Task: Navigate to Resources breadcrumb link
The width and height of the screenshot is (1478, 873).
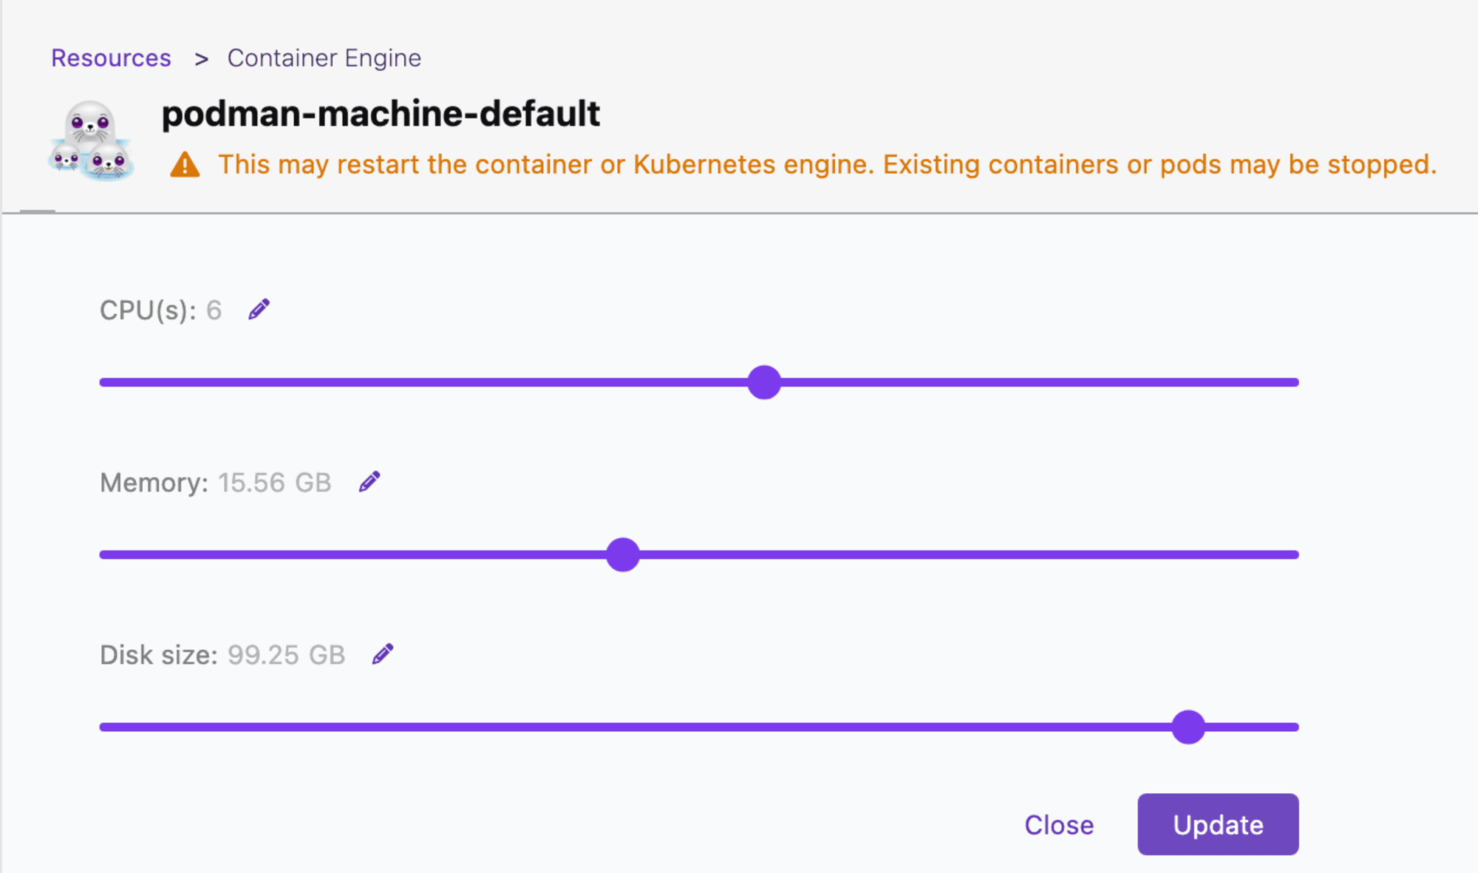Action: [x=112, y=58]
